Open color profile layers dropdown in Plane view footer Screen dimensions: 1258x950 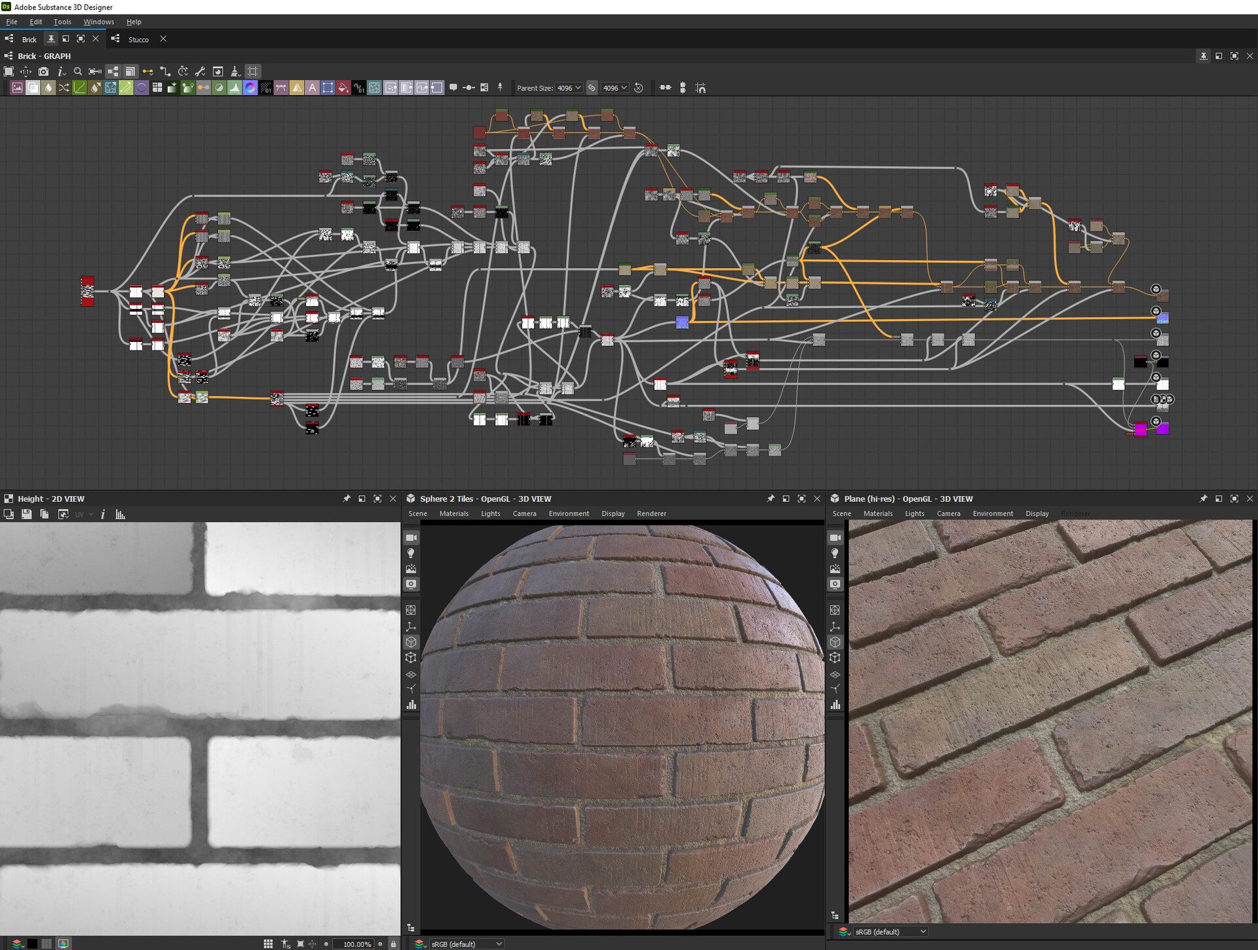point(844,932)
